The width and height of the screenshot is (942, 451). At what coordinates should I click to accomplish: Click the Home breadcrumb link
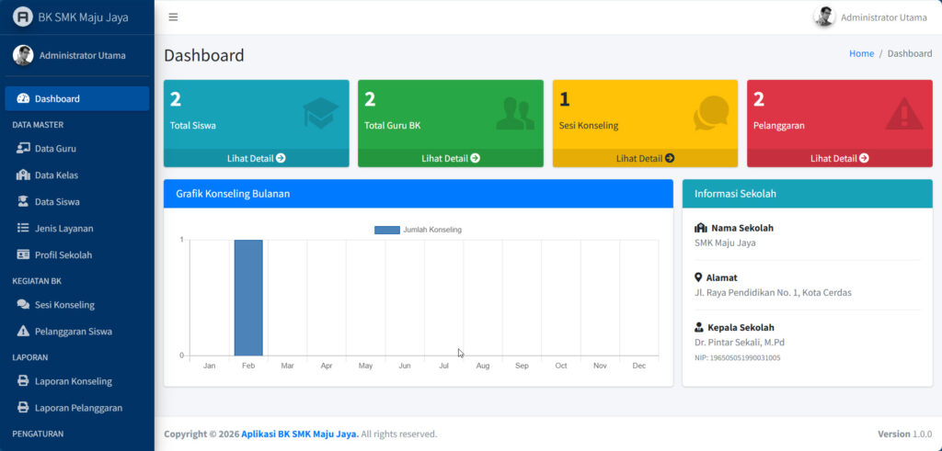point(861,53)
